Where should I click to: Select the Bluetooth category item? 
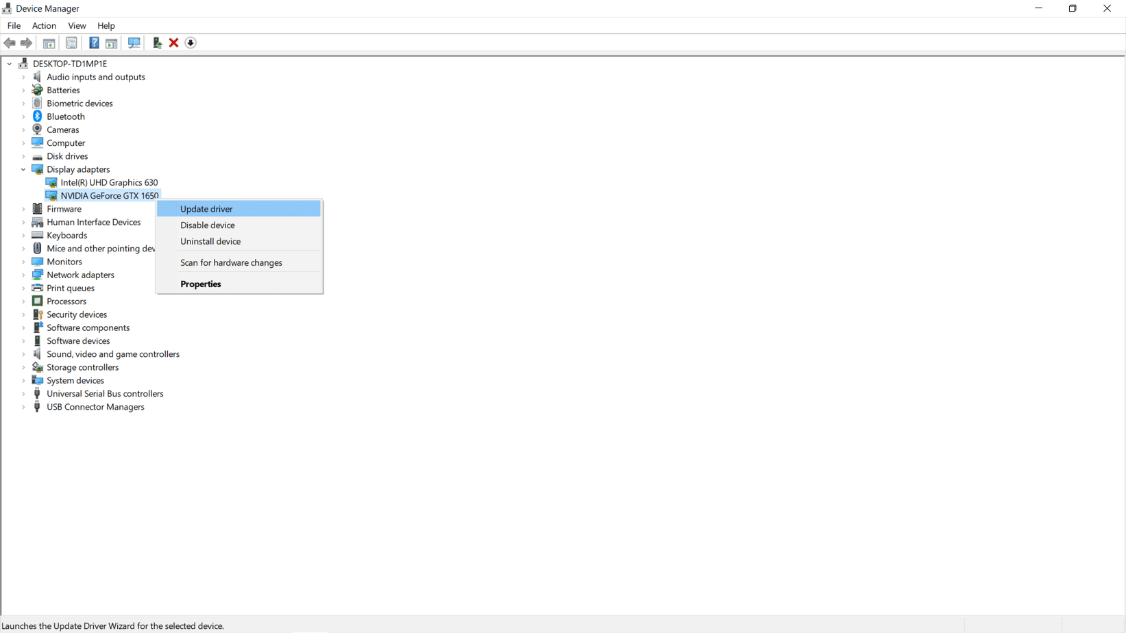tap(66, 116)
